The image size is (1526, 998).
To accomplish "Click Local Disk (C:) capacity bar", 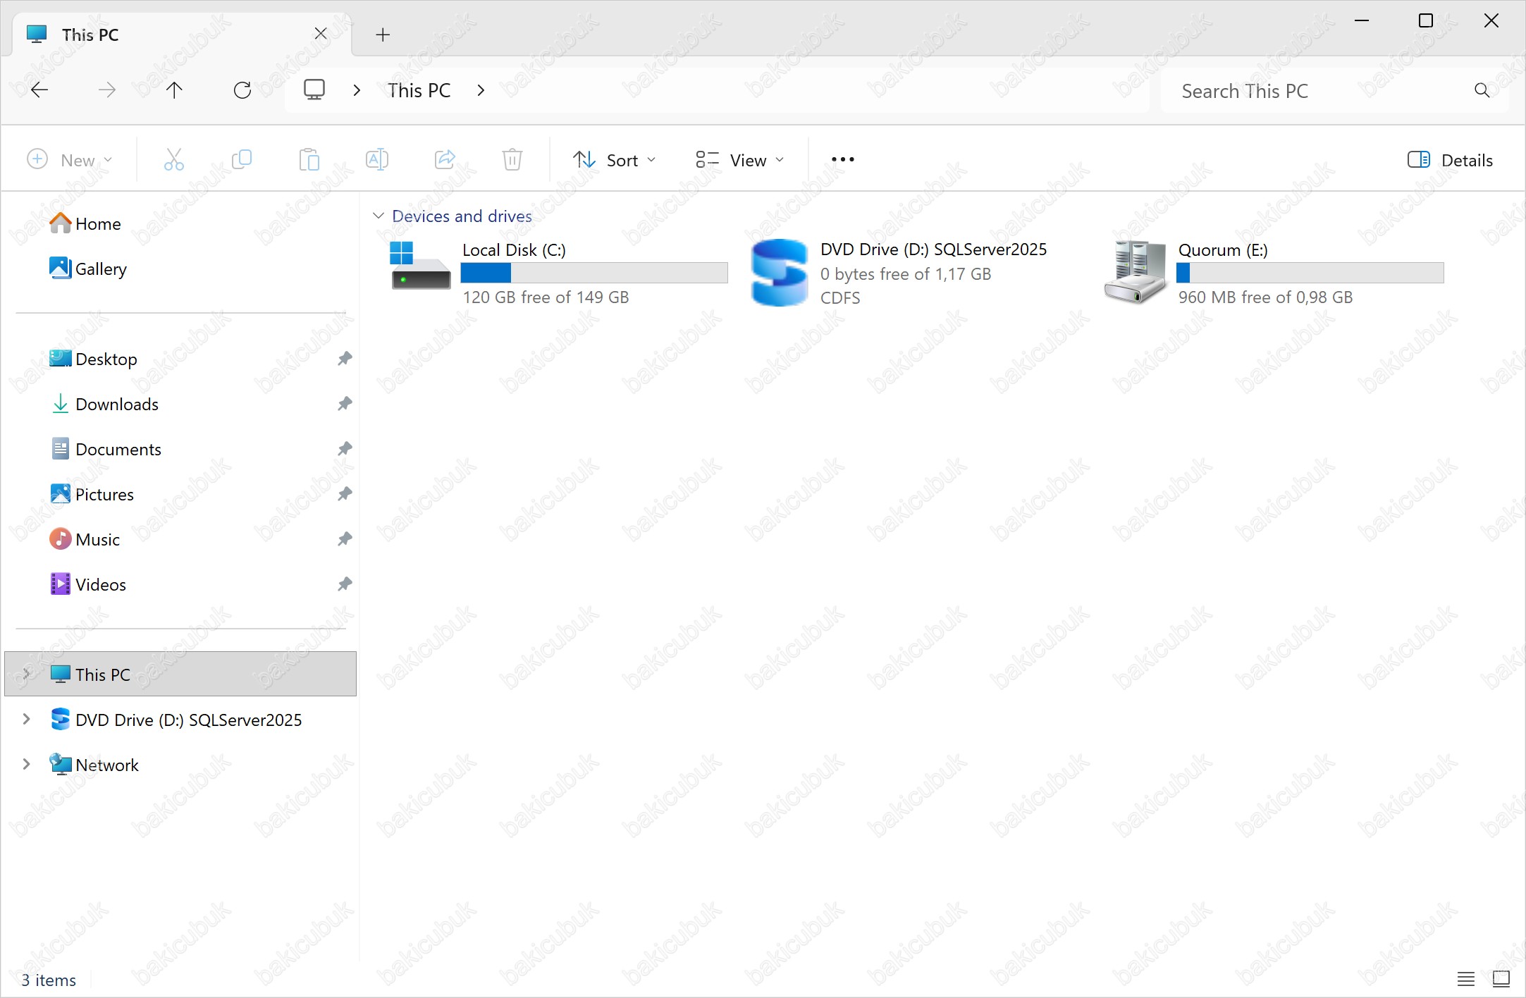I will (593, 273).
